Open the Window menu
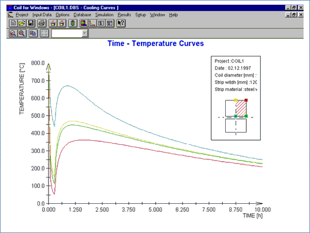The image size is (310, 233). point(157,15)
